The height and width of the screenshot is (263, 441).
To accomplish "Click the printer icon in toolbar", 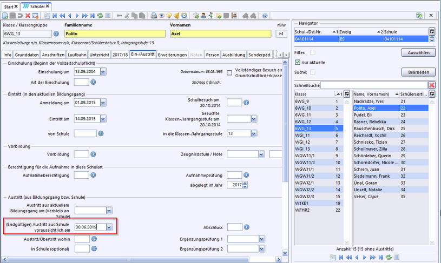I will click(154, 16).
